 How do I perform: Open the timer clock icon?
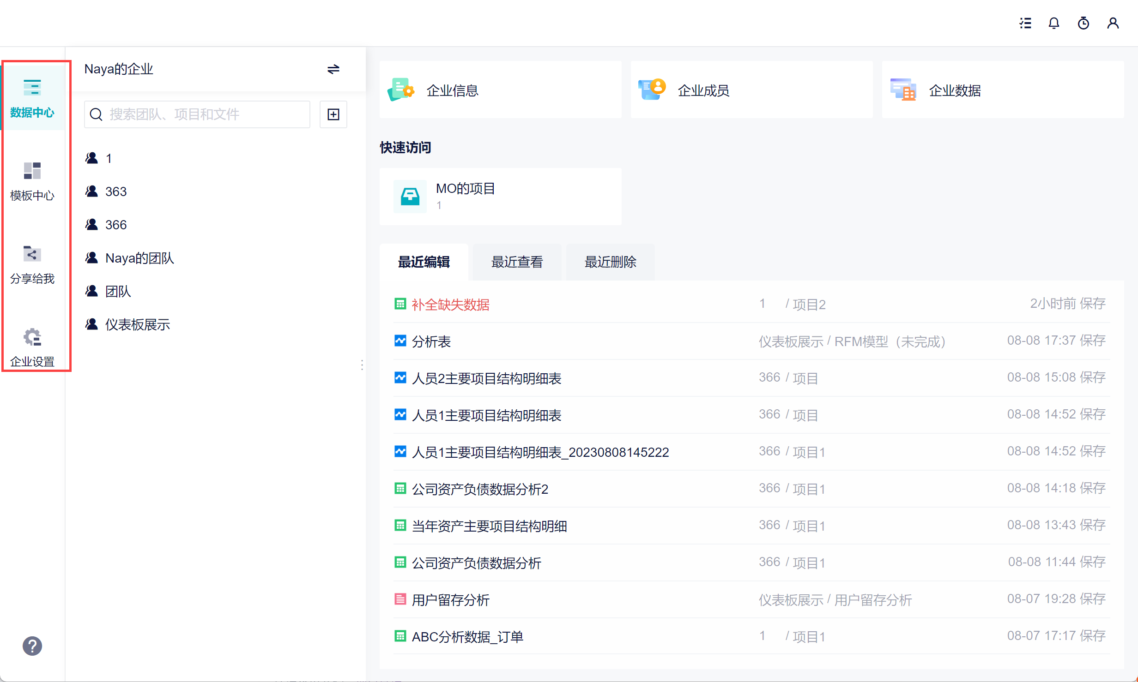pos(1084,23)
